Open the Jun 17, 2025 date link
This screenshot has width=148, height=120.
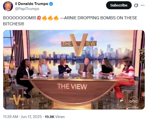[31, 117]
